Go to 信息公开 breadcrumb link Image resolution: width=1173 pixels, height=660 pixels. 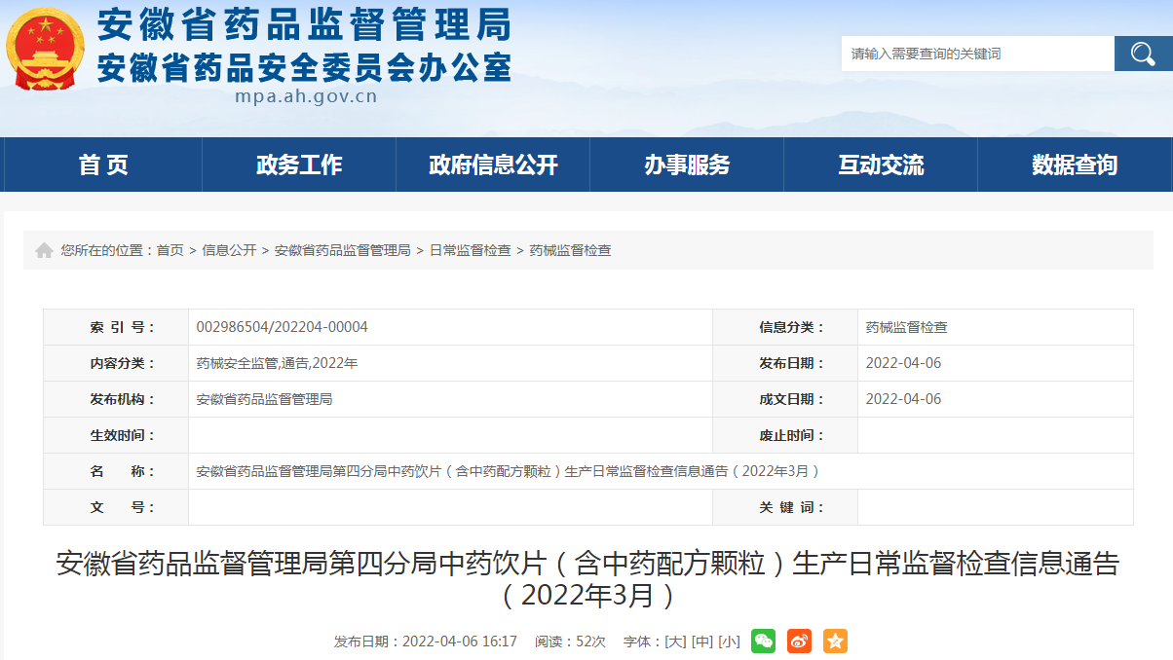[229, 250]
